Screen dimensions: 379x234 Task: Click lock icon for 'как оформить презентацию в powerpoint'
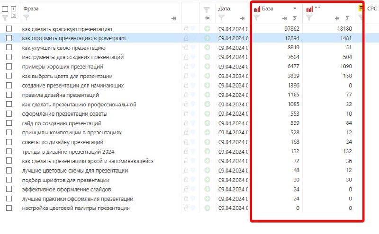point(186,38)
